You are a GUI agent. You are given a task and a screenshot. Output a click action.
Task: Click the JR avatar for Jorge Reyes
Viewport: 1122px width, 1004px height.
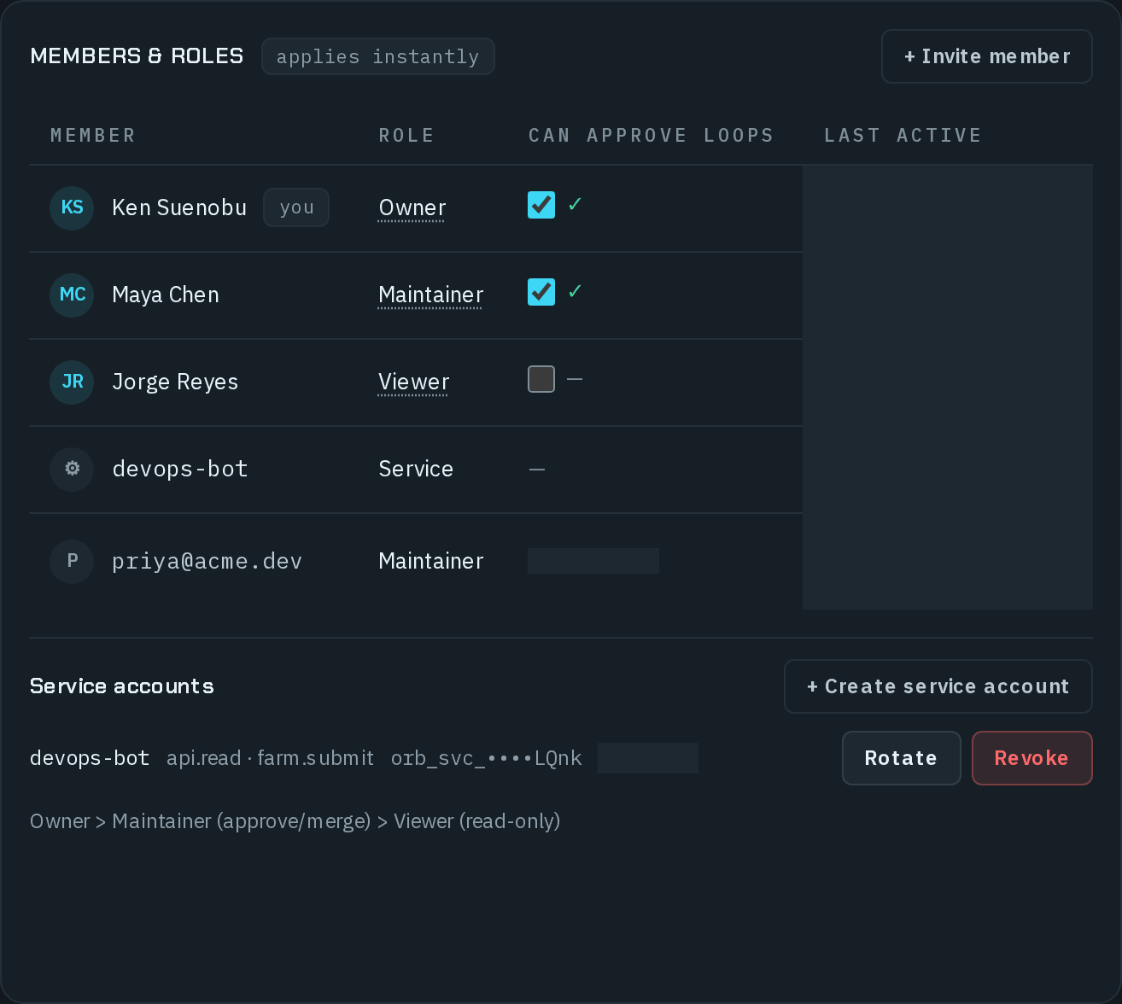click(x=72, y=382)
